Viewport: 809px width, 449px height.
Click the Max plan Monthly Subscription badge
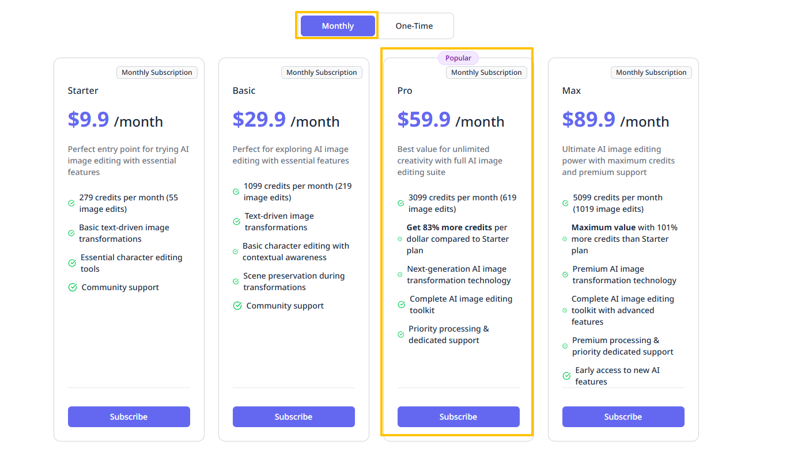point(651,73)
